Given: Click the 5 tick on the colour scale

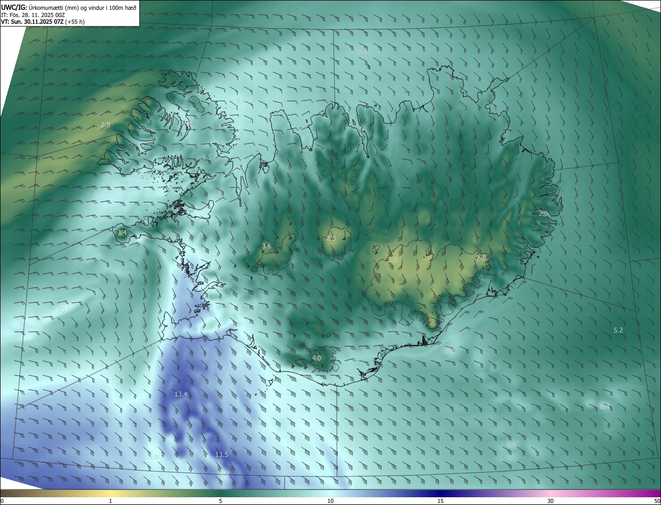Looking at the screenshot, I should point(221,501).
